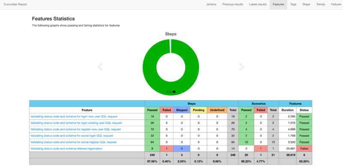The width and height of the screenshot is (343, 166).
Task: Switch to the Failures tab
Action: pyautogui.click(x=336, y=4)
